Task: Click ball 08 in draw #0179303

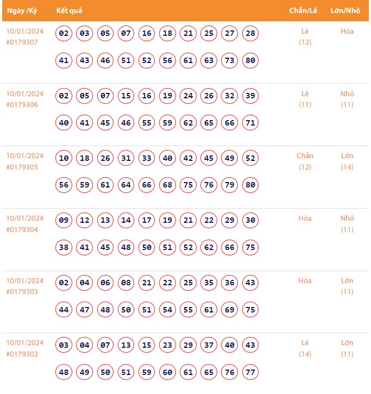Action: [126, 283]
